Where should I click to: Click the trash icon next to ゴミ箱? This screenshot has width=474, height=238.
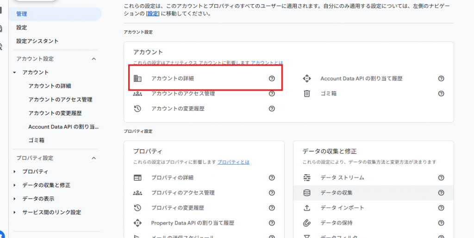pos(306,93)
